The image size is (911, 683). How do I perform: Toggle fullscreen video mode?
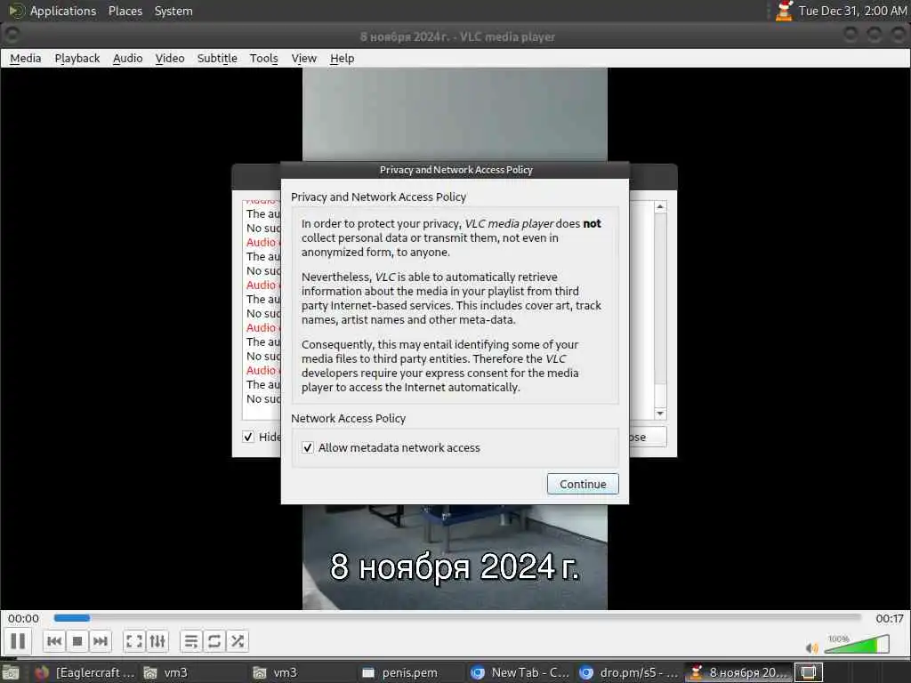134,641
